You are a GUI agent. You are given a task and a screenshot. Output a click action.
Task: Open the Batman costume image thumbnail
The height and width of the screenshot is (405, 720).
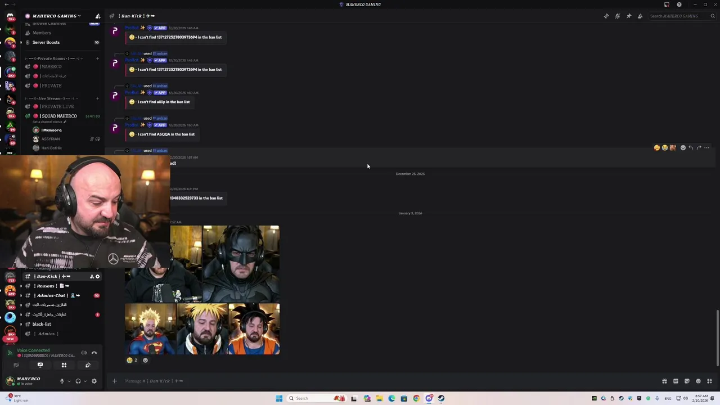(241, 264)
